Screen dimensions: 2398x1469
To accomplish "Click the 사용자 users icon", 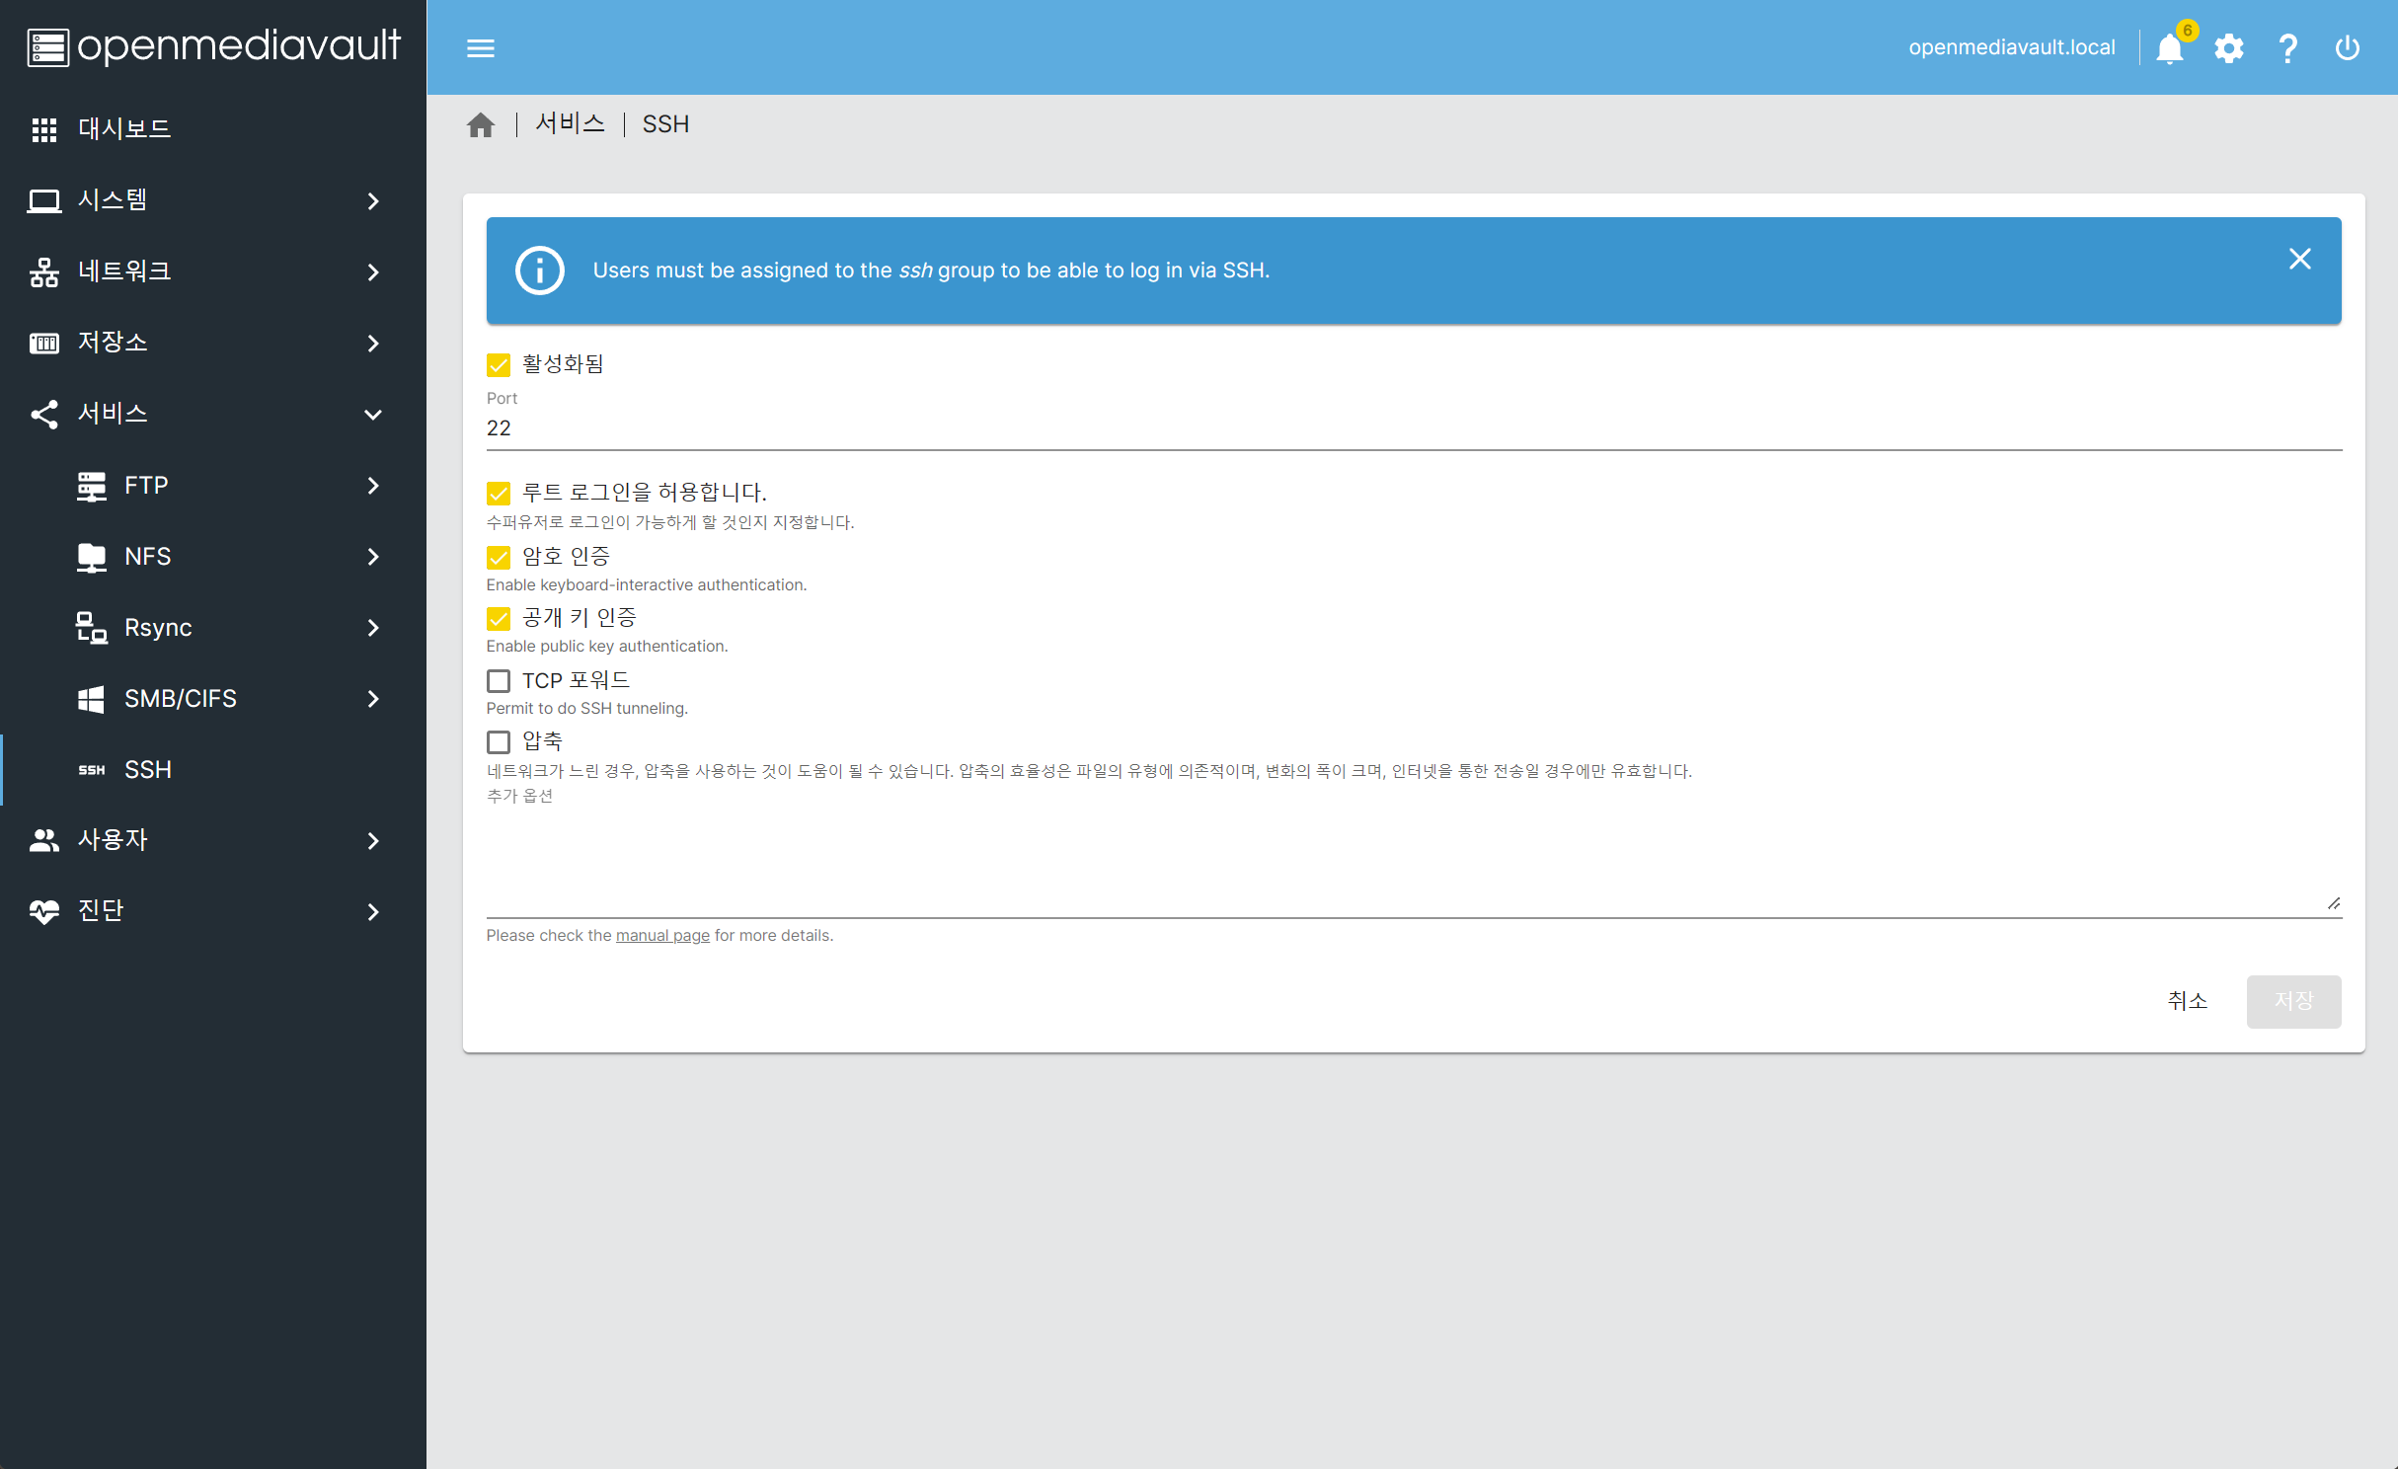I will click(x=43, y=840).
